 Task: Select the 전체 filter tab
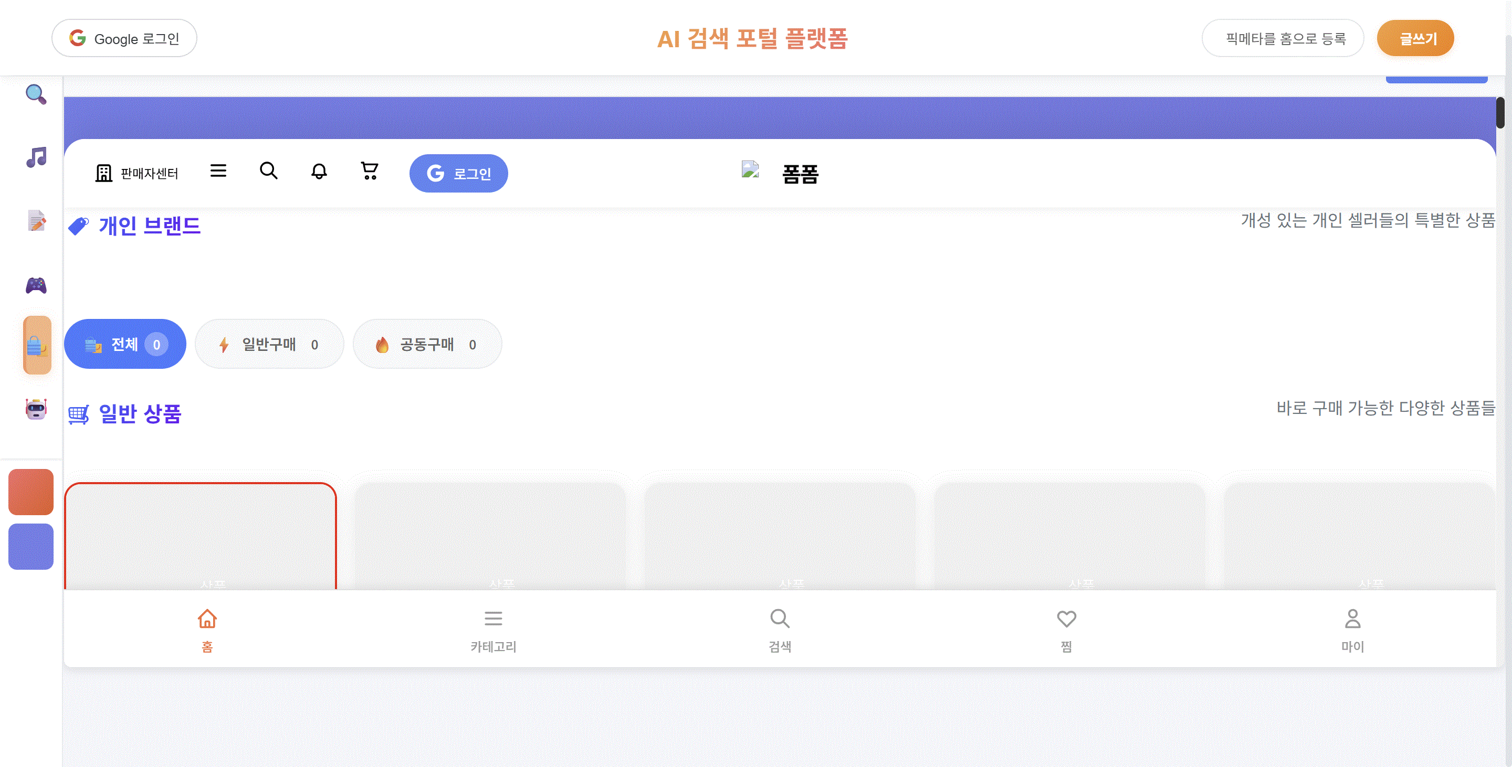click(125, 344)
